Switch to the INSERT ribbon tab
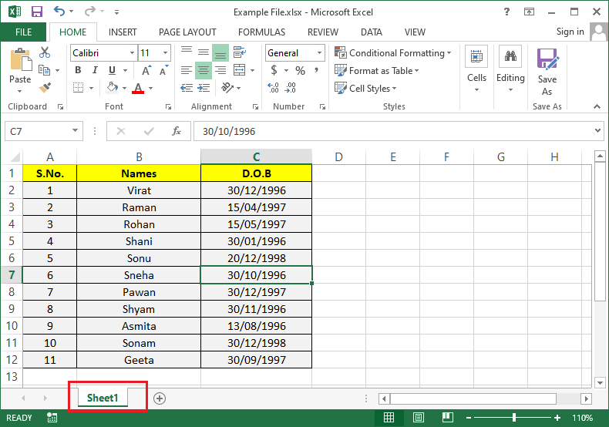The width and height of the screenshot is (609, 427). click(123, 32)
